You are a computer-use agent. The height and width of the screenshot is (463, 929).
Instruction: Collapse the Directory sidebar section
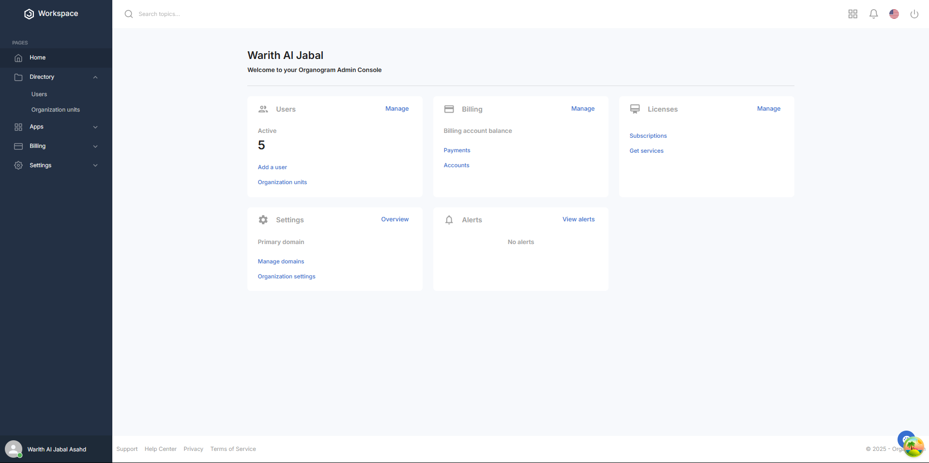tap(95, 77)
